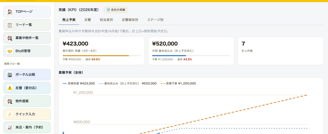Toggle 累積実績 ¥423,000 legend entry
328x134 pixels.
(x=79, y=83)
